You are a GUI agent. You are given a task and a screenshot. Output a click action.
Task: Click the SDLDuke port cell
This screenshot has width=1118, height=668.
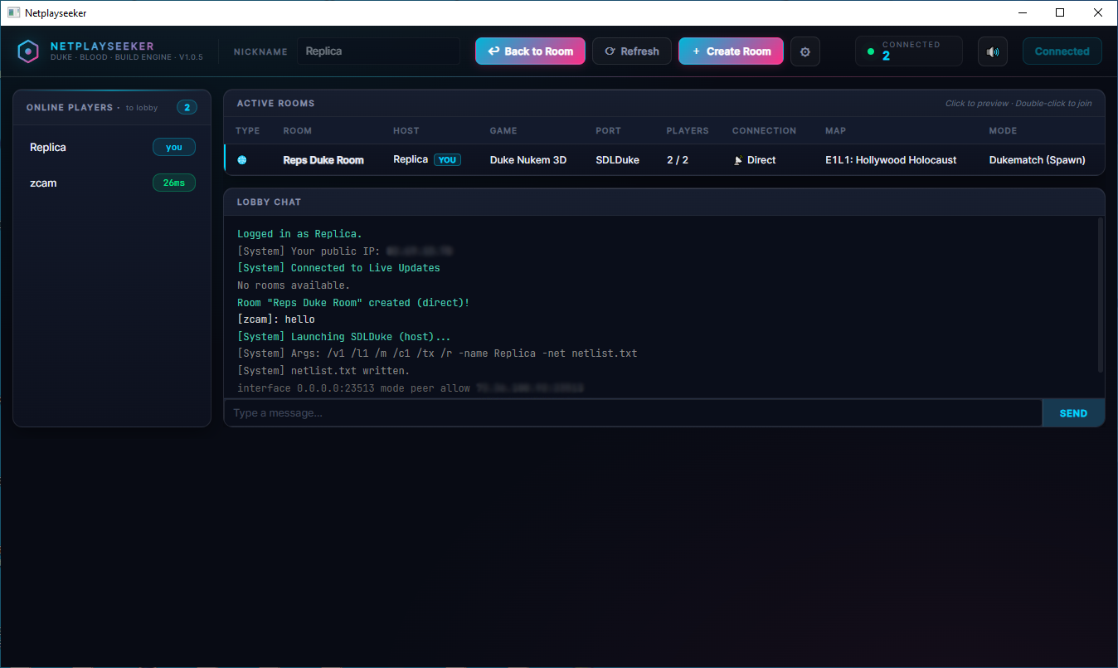point(617,160)
